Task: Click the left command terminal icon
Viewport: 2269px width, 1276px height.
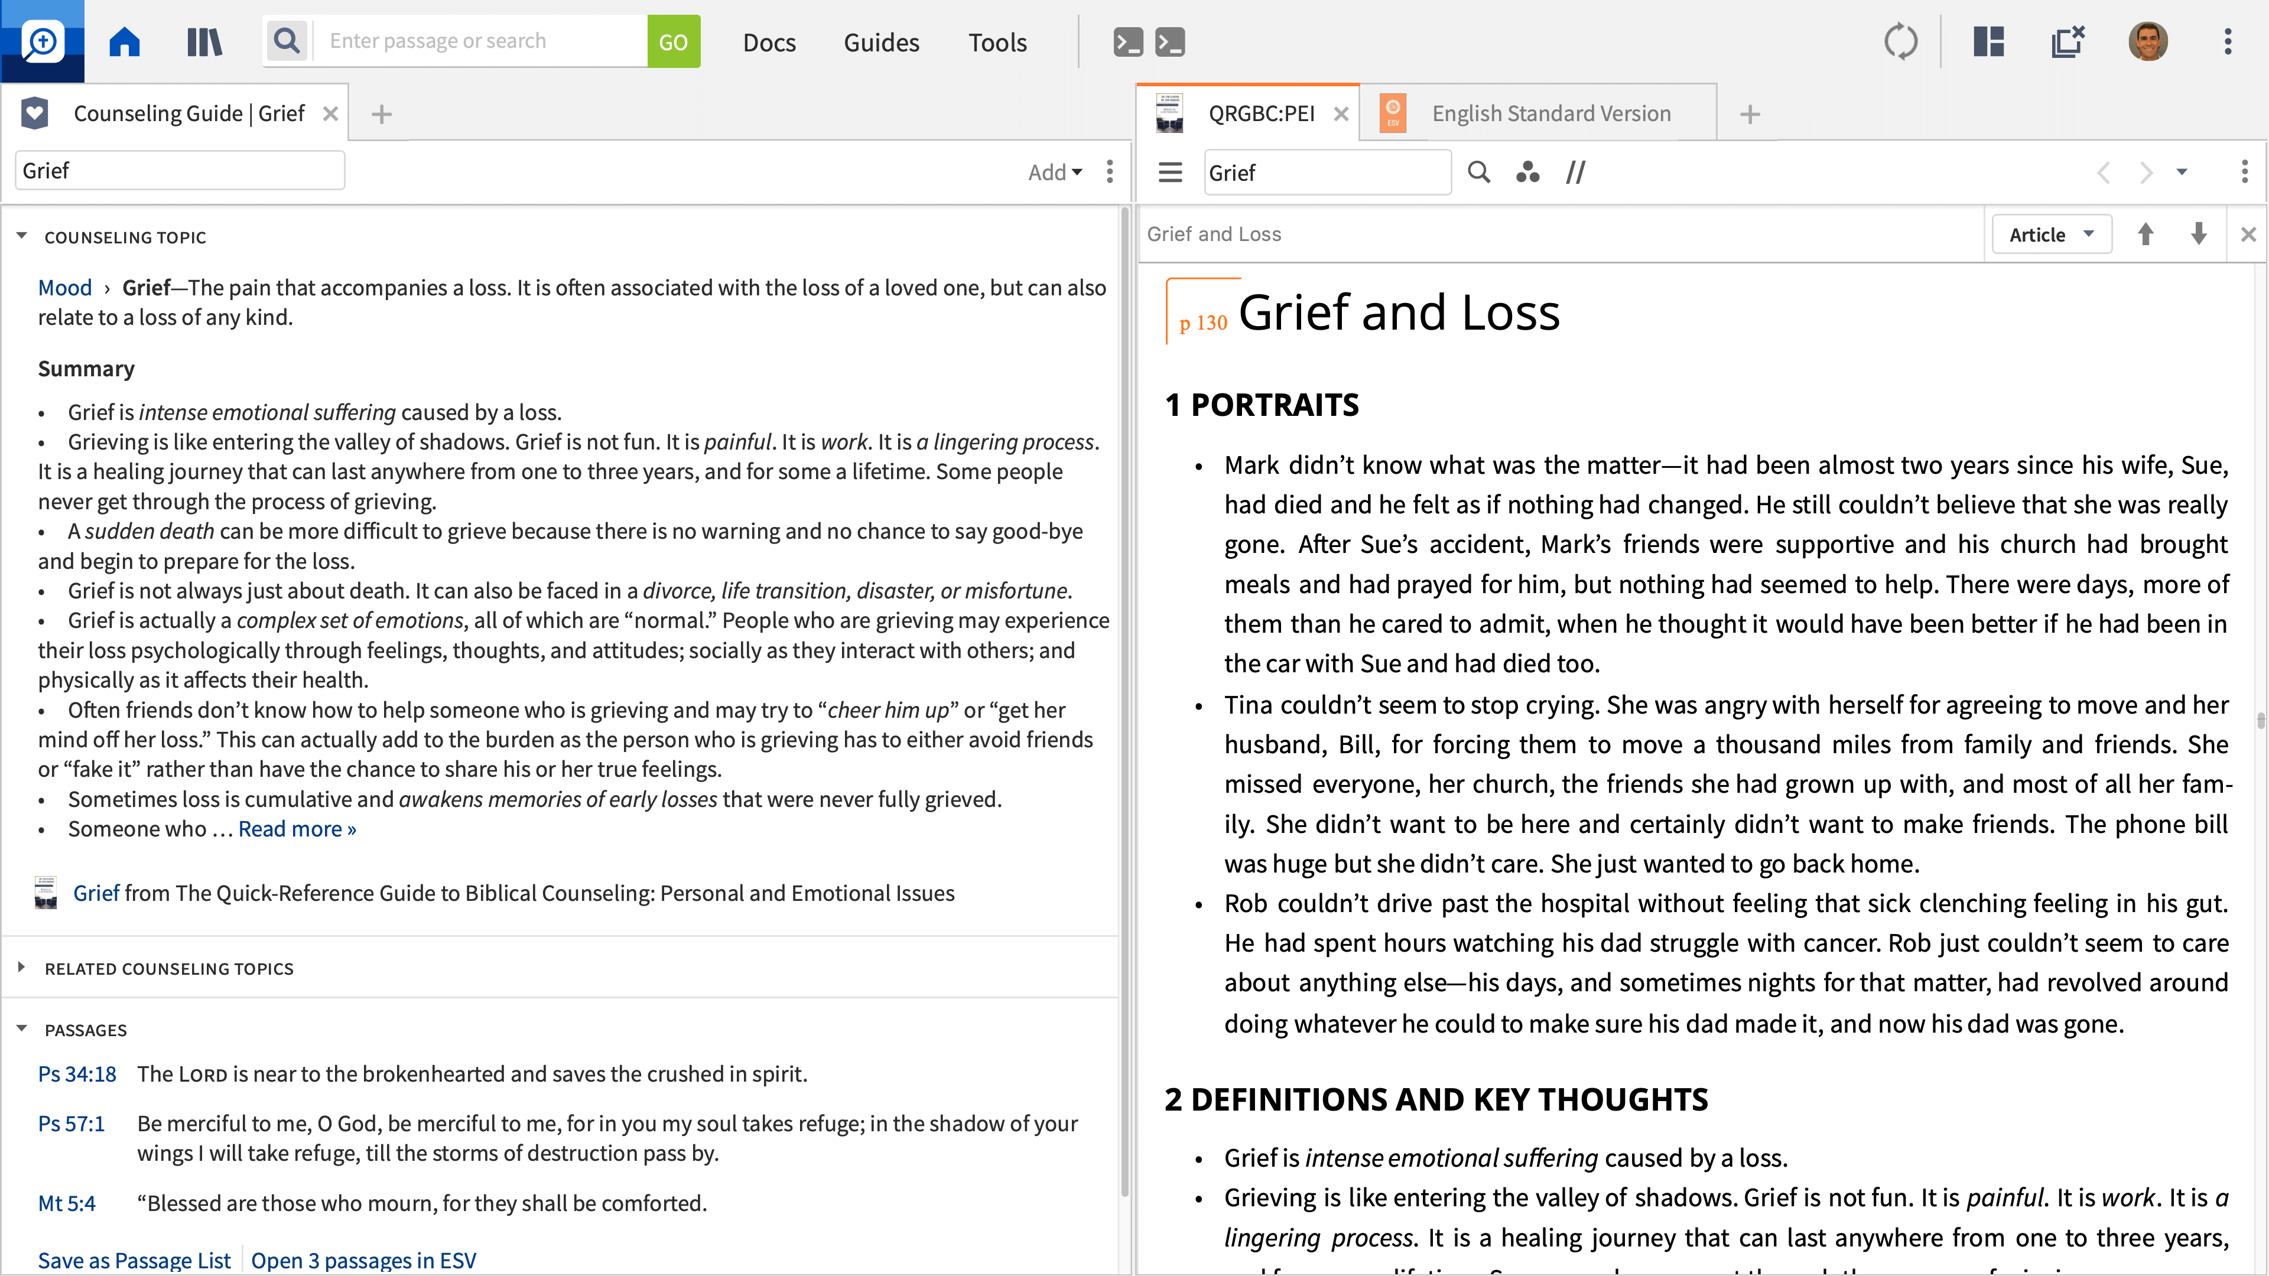Action: (1129, 41)
